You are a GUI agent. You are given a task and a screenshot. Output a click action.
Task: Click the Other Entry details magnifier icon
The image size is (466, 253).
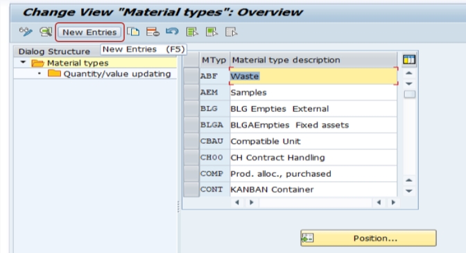pyautogui.click(x=46, y=32)
